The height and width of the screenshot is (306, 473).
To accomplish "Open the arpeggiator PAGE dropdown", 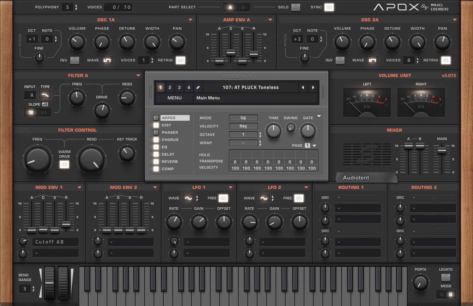I will pyautogui.click(x=314, y=146).
